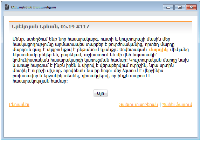Click the last text line հասարակության համար:

pos(40,81)
